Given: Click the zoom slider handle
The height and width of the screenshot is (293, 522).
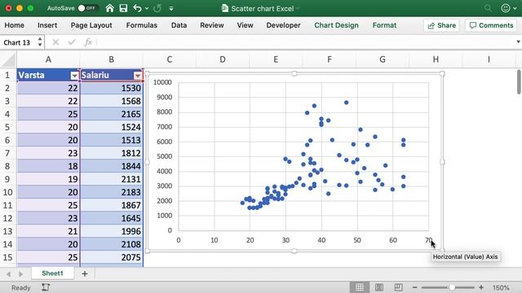Looking at the screenshot, I should click(452, 287).
